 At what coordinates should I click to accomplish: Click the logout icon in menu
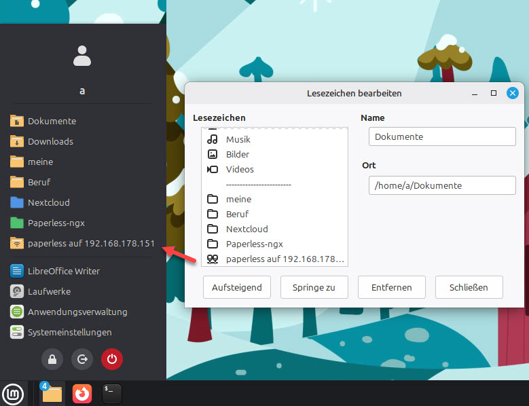(82, 359)
